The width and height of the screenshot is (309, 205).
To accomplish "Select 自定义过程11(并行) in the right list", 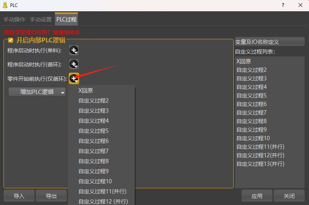I will click(x=269, y=147).
